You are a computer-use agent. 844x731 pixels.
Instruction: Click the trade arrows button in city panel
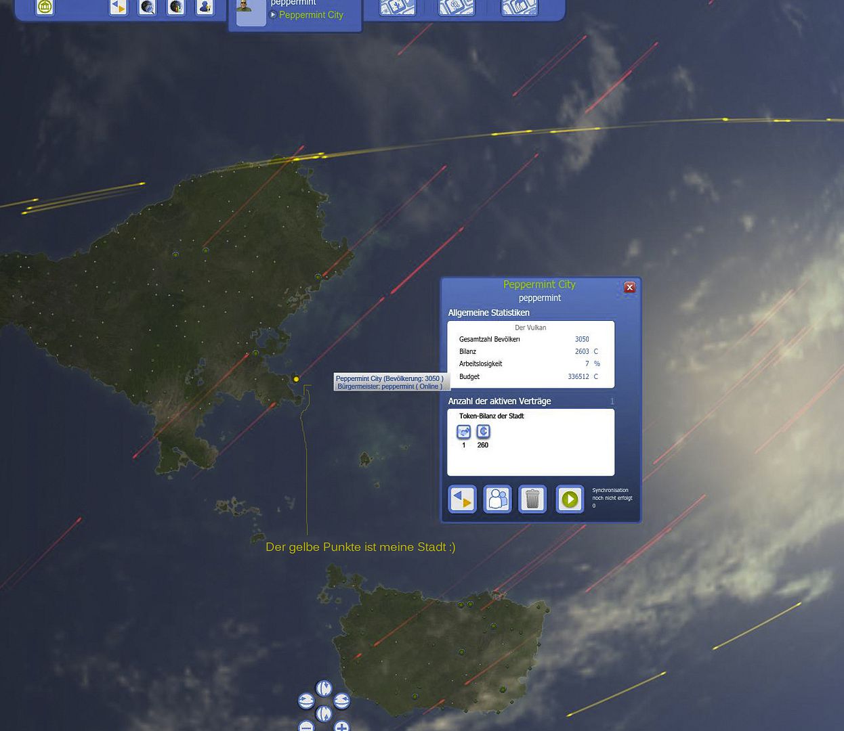click(463, 500)
